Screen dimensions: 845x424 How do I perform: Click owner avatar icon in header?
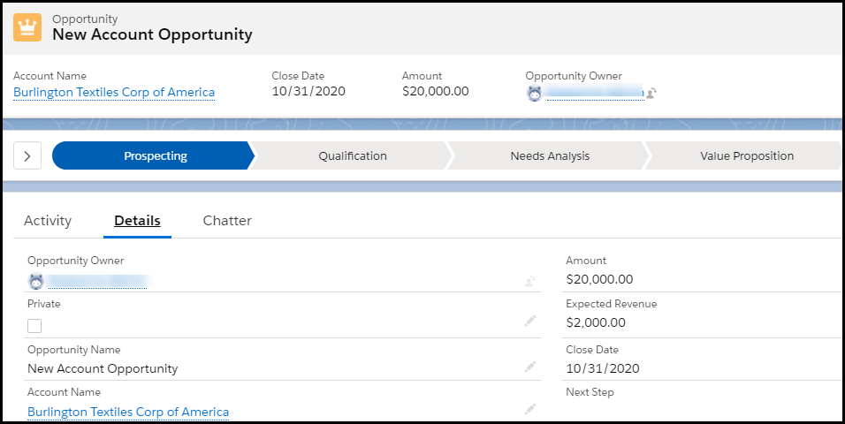[x=534, y=93]
